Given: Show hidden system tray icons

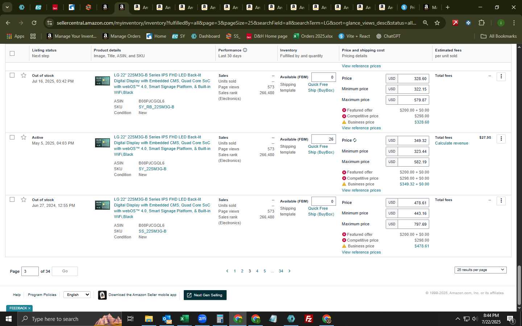Looking at the screenshot, I should point(457,319).
